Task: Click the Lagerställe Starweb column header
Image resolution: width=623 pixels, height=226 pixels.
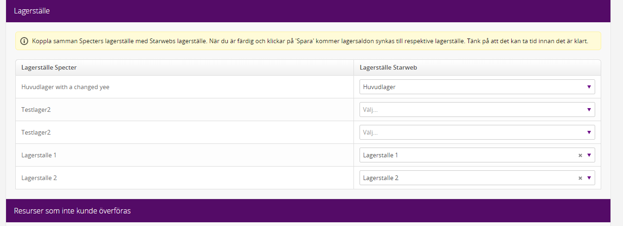Action: tap(388, 67)
